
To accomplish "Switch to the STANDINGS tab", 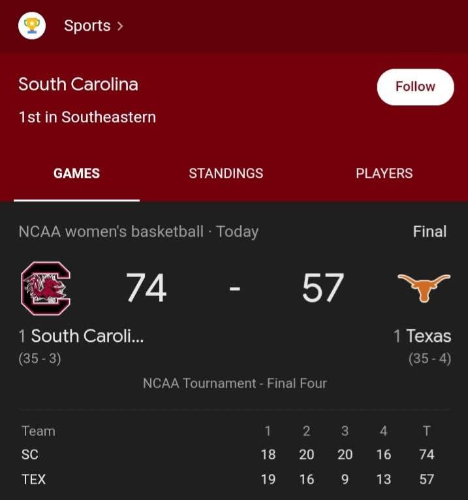I will tap(226, 173).
